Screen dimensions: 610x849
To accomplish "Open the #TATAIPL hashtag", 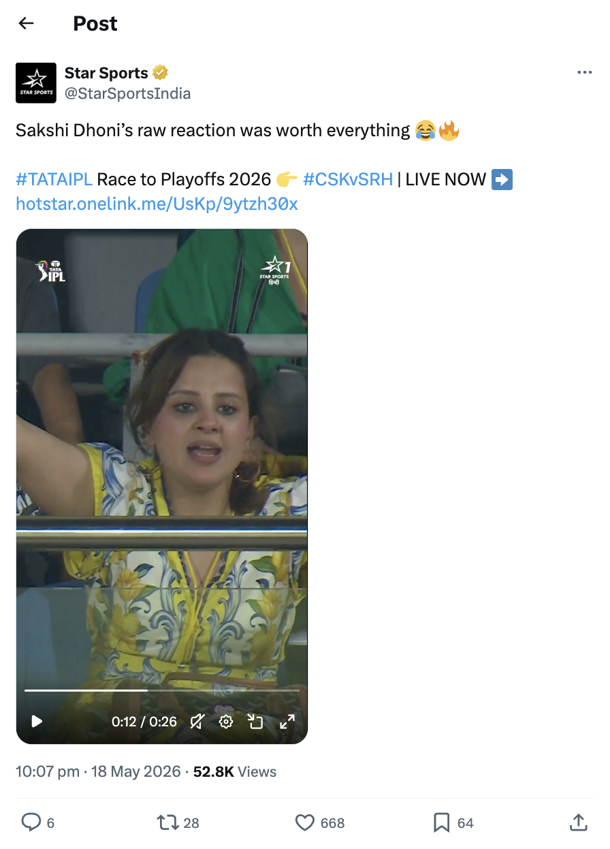I will (54, 180).
